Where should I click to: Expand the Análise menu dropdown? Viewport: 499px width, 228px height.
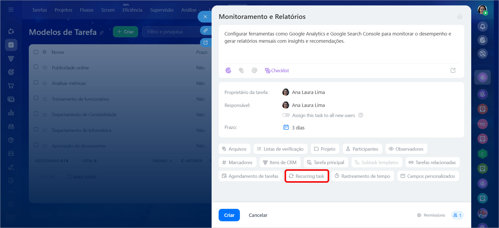pyautogui.click(x=191, y=10)
